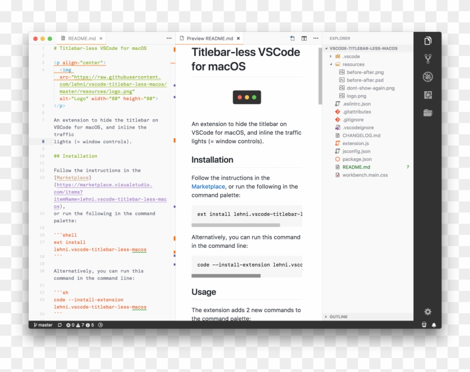Open the Debug view icon
Screen dimensions: 470x372
[x=427, y=77]
